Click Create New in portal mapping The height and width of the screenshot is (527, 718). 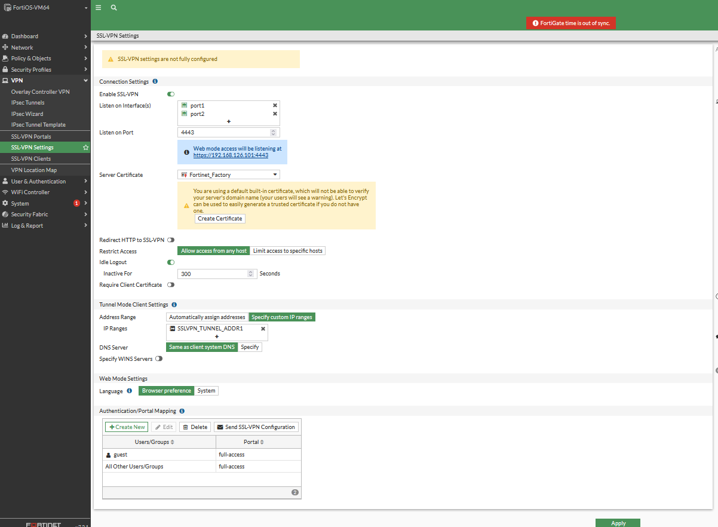pyautogui.click(x=127, y=427)
